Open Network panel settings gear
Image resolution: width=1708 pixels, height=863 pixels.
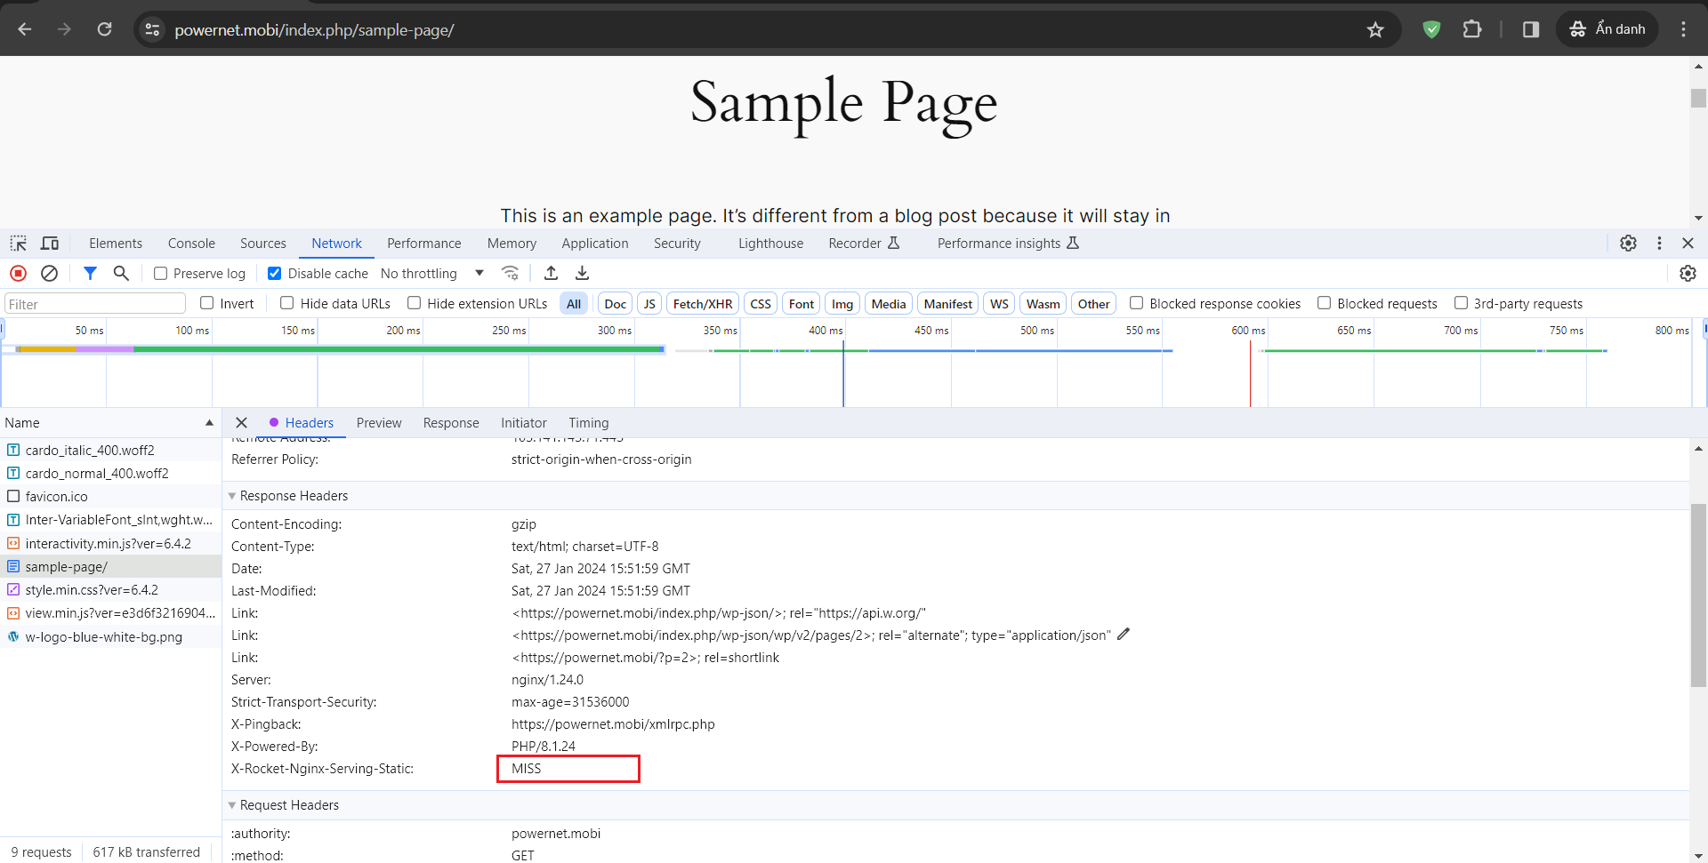click(1688, 274)
